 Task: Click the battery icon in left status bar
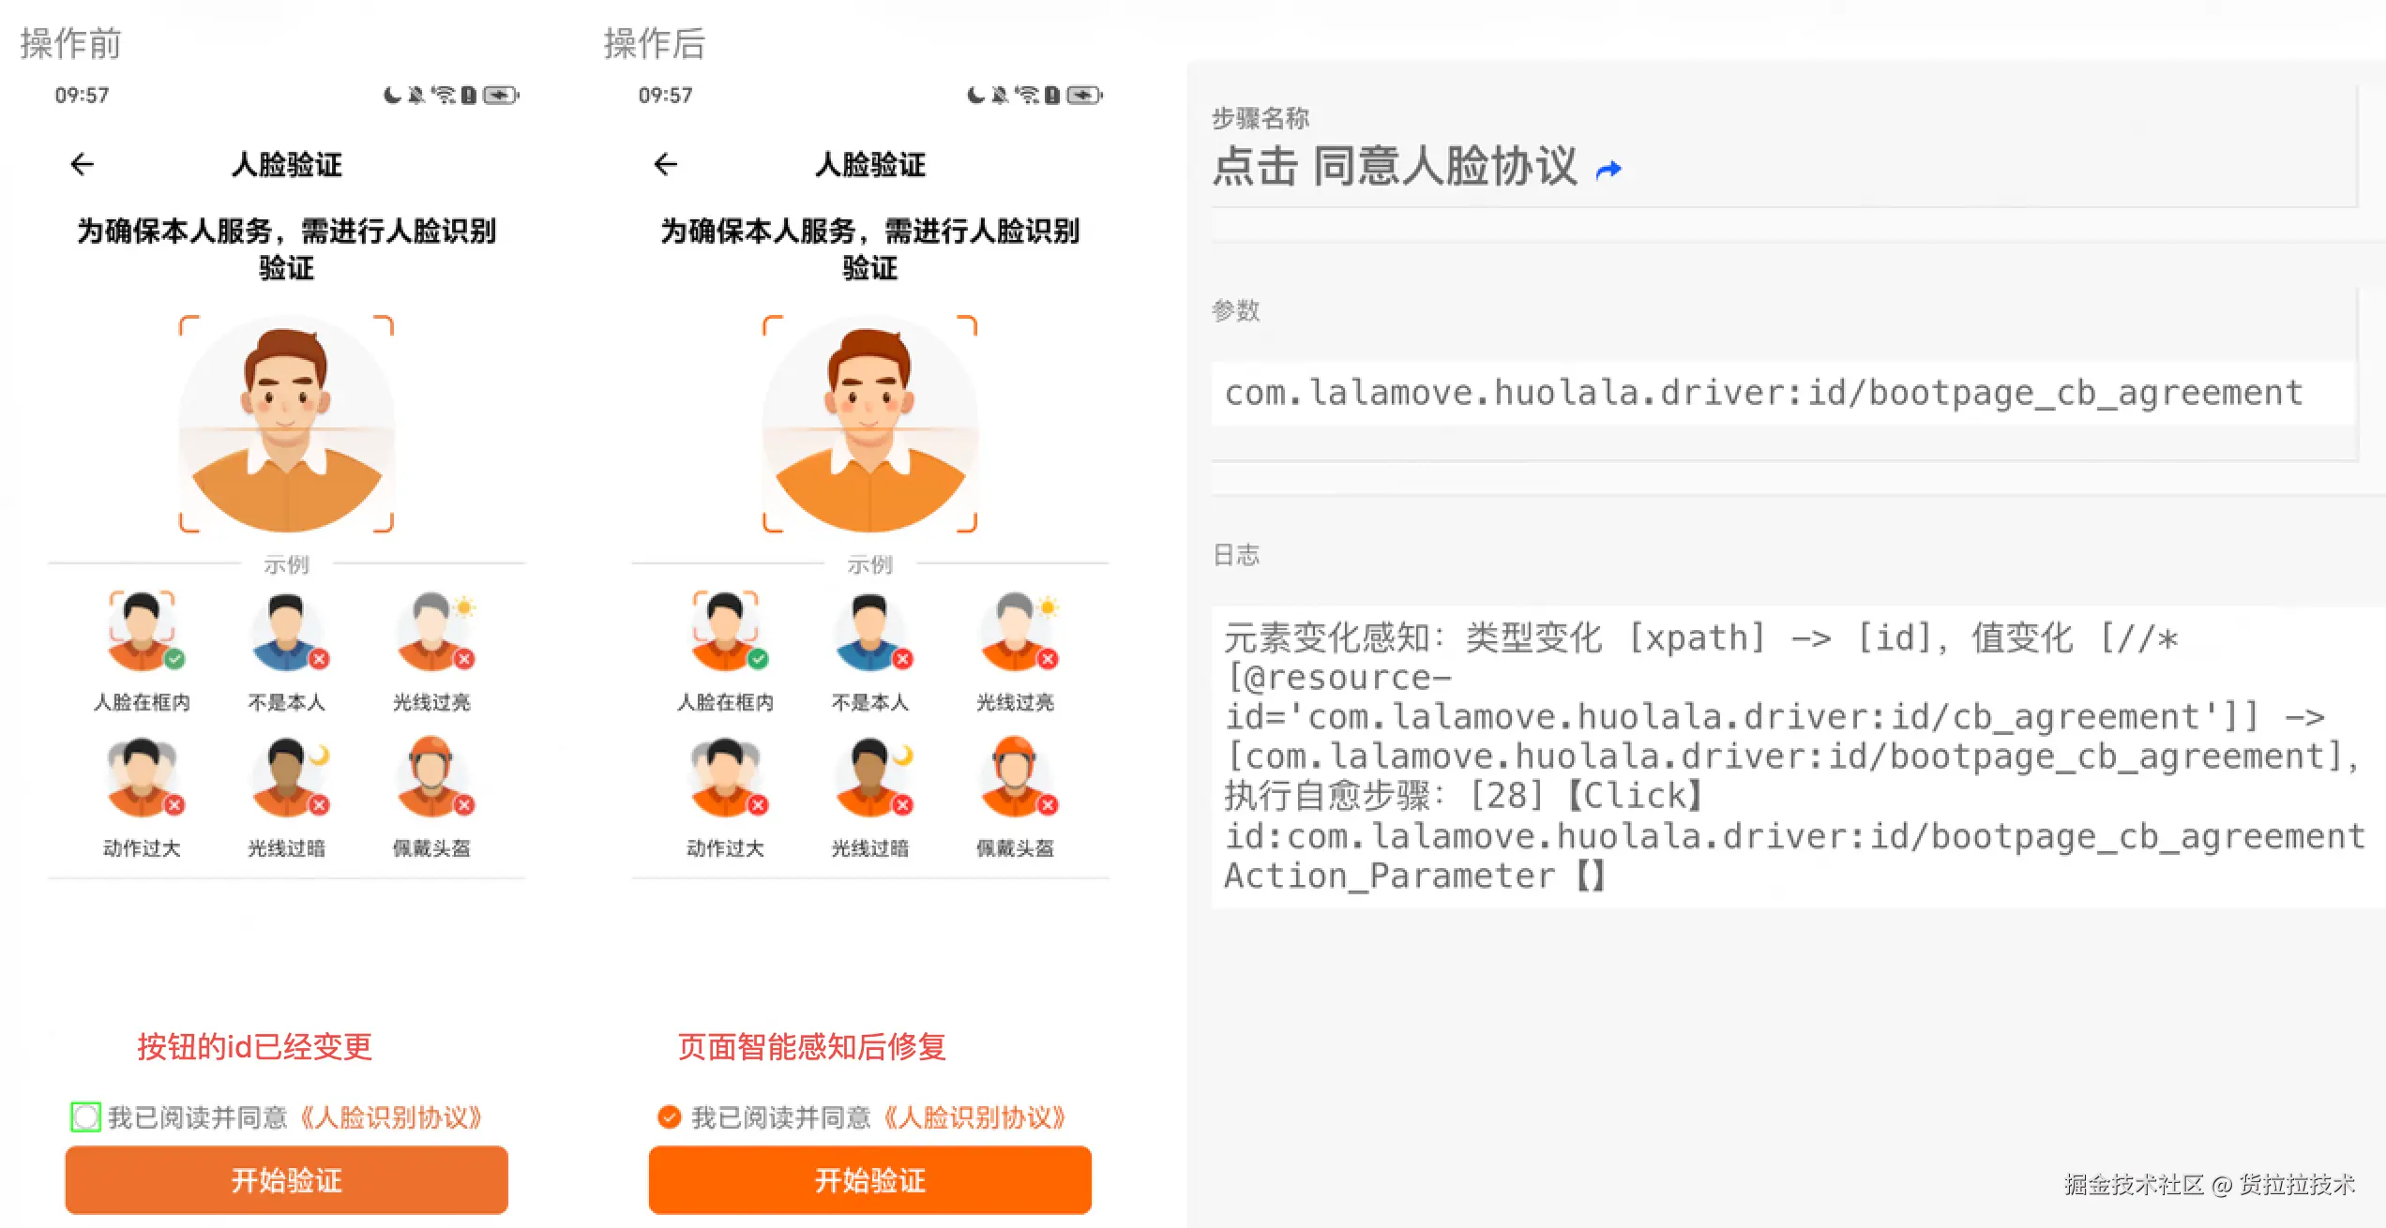tap(501, 95)
